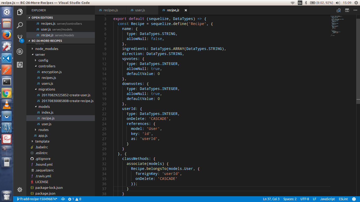
Task: Click the Manage gear icon
Action: [20, 190]
